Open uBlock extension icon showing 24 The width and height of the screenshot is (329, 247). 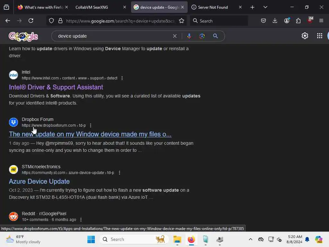pyautogui.click(x=310, y=20)
